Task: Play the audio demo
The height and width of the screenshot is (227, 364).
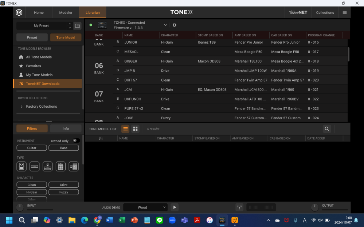Action: coord(174,207)
